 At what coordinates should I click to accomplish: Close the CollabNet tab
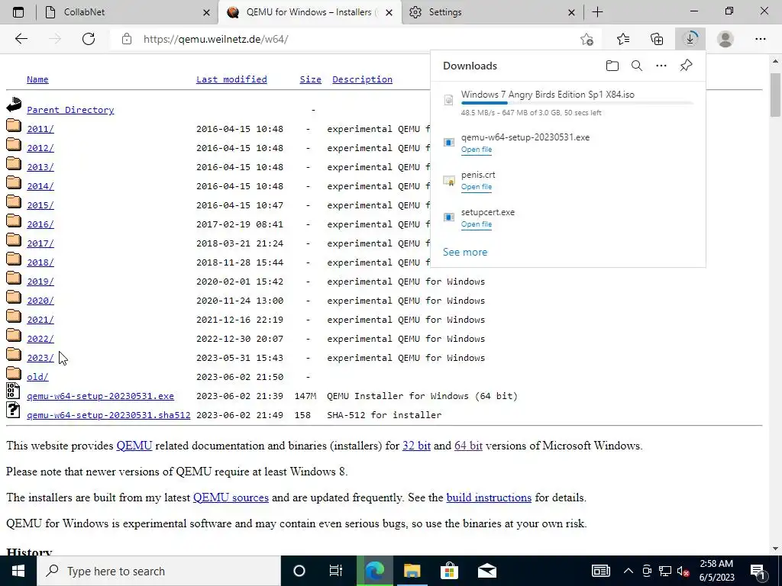(x=206, y=13)
